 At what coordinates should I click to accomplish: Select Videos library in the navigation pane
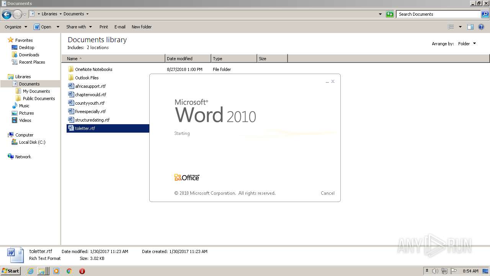pos(25,120)
